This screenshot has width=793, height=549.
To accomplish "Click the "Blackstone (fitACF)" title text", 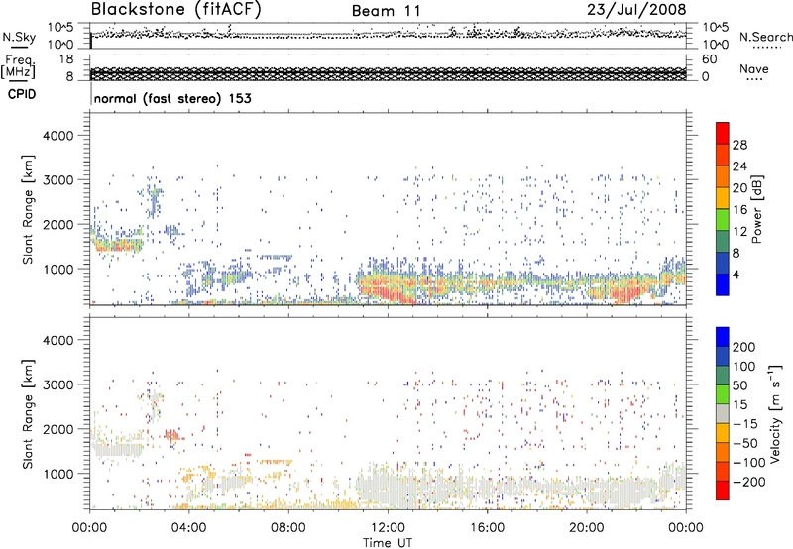I will click(176, 10).
